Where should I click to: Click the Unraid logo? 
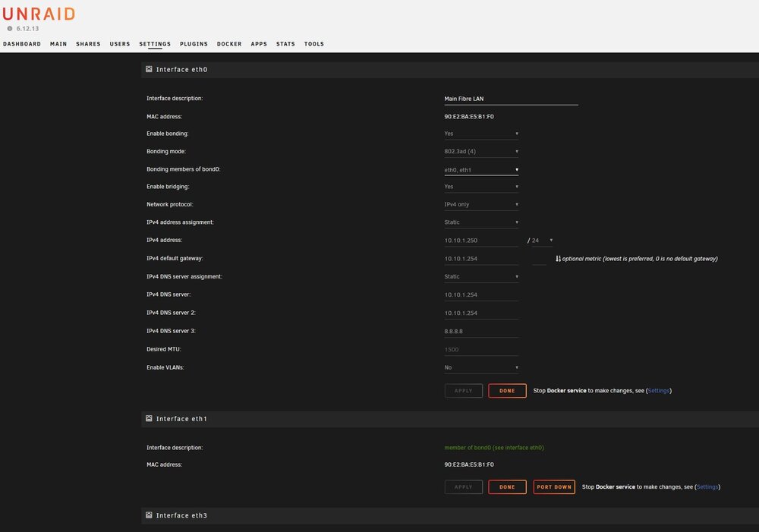[39, 14]
